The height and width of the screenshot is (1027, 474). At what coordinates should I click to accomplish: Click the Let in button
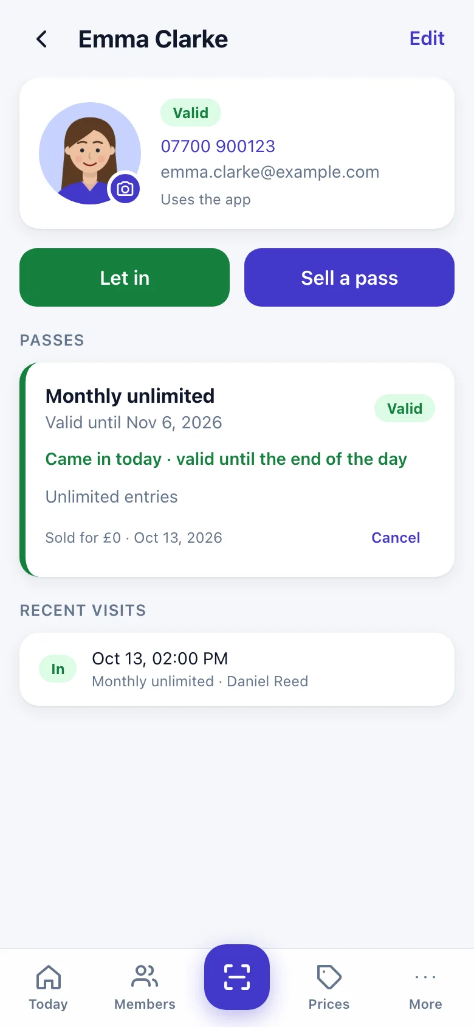125,277
